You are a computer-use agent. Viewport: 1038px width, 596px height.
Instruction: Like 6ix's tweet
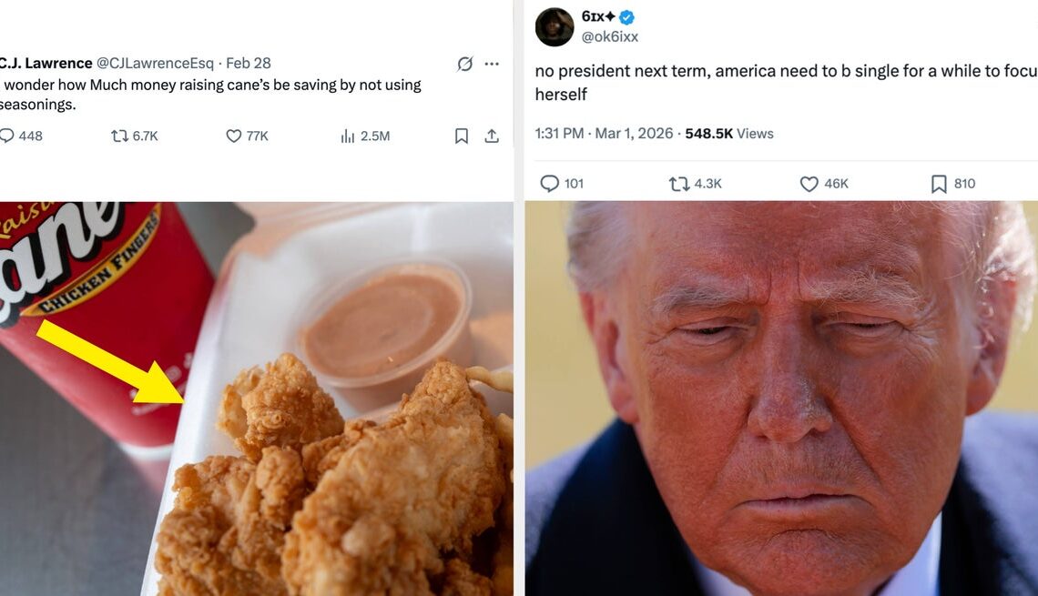(809, 183)
